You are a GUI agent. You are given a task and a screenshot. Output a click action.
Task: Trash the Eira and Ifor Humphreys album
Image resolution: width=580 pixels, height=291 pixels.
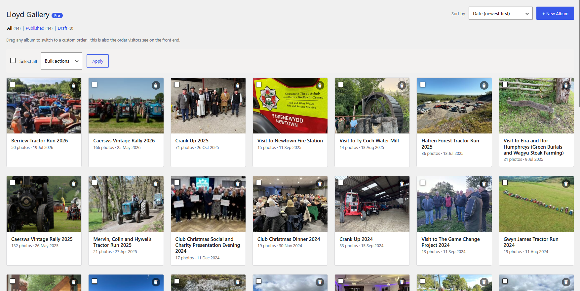coord(566,85)
